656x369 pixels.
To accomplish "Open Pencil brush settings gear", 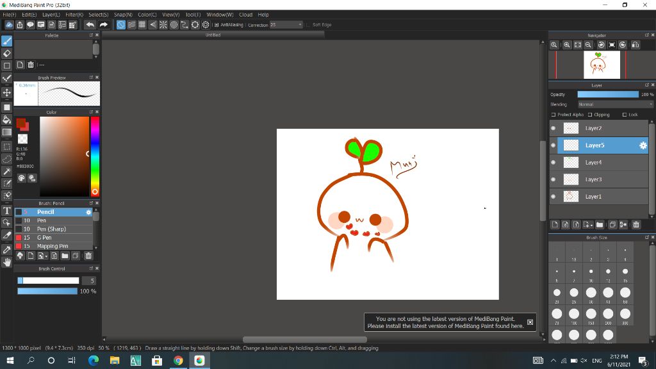I will (x=88, y=212).
